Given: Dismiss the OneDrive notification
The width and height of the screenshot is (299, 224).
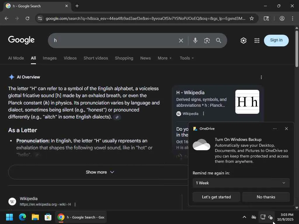Looking at the screenshot, I should 286,129.
